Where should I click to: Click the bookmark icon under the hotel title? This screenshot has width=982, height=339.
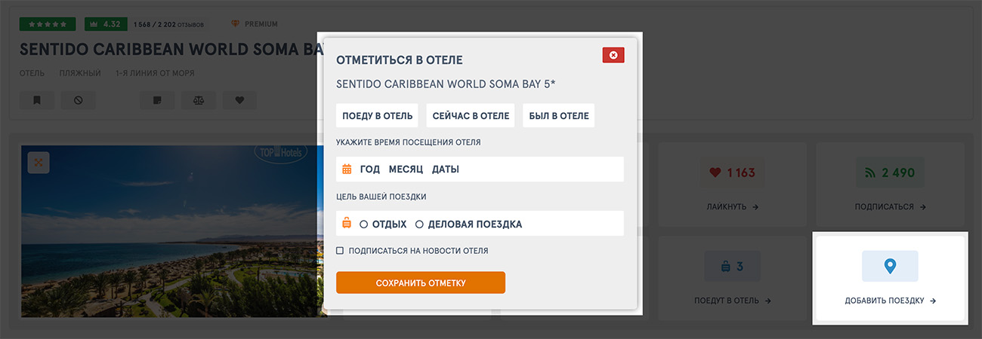(x=37, y=100)
